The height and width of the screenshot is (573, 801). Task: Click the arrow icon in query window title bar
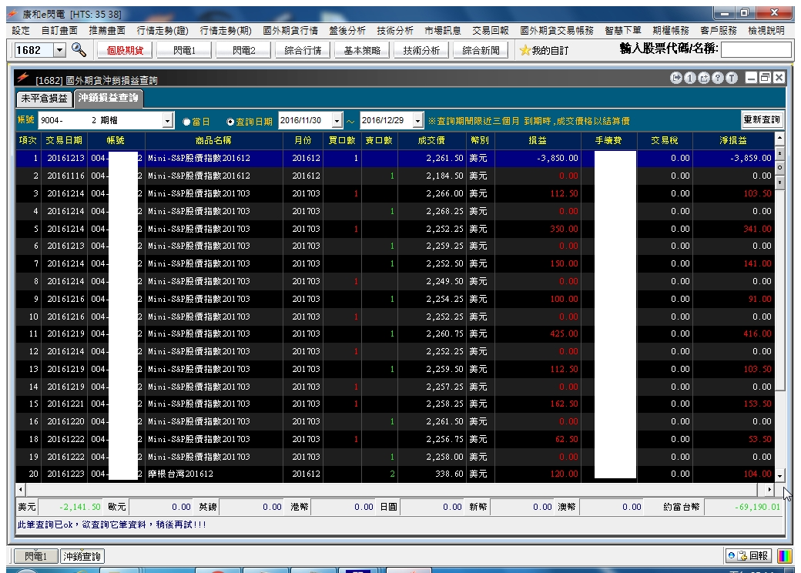click(x=676, y=78)
